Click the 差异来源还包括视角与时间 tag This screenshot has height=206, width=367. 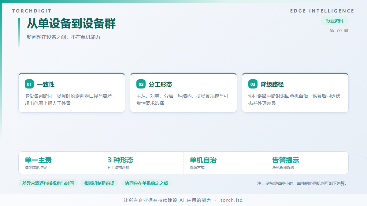point(48,183)
